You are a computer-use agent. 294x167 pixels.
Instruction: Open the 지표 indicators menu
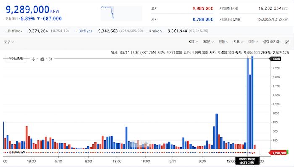click(x=238, y=42)
